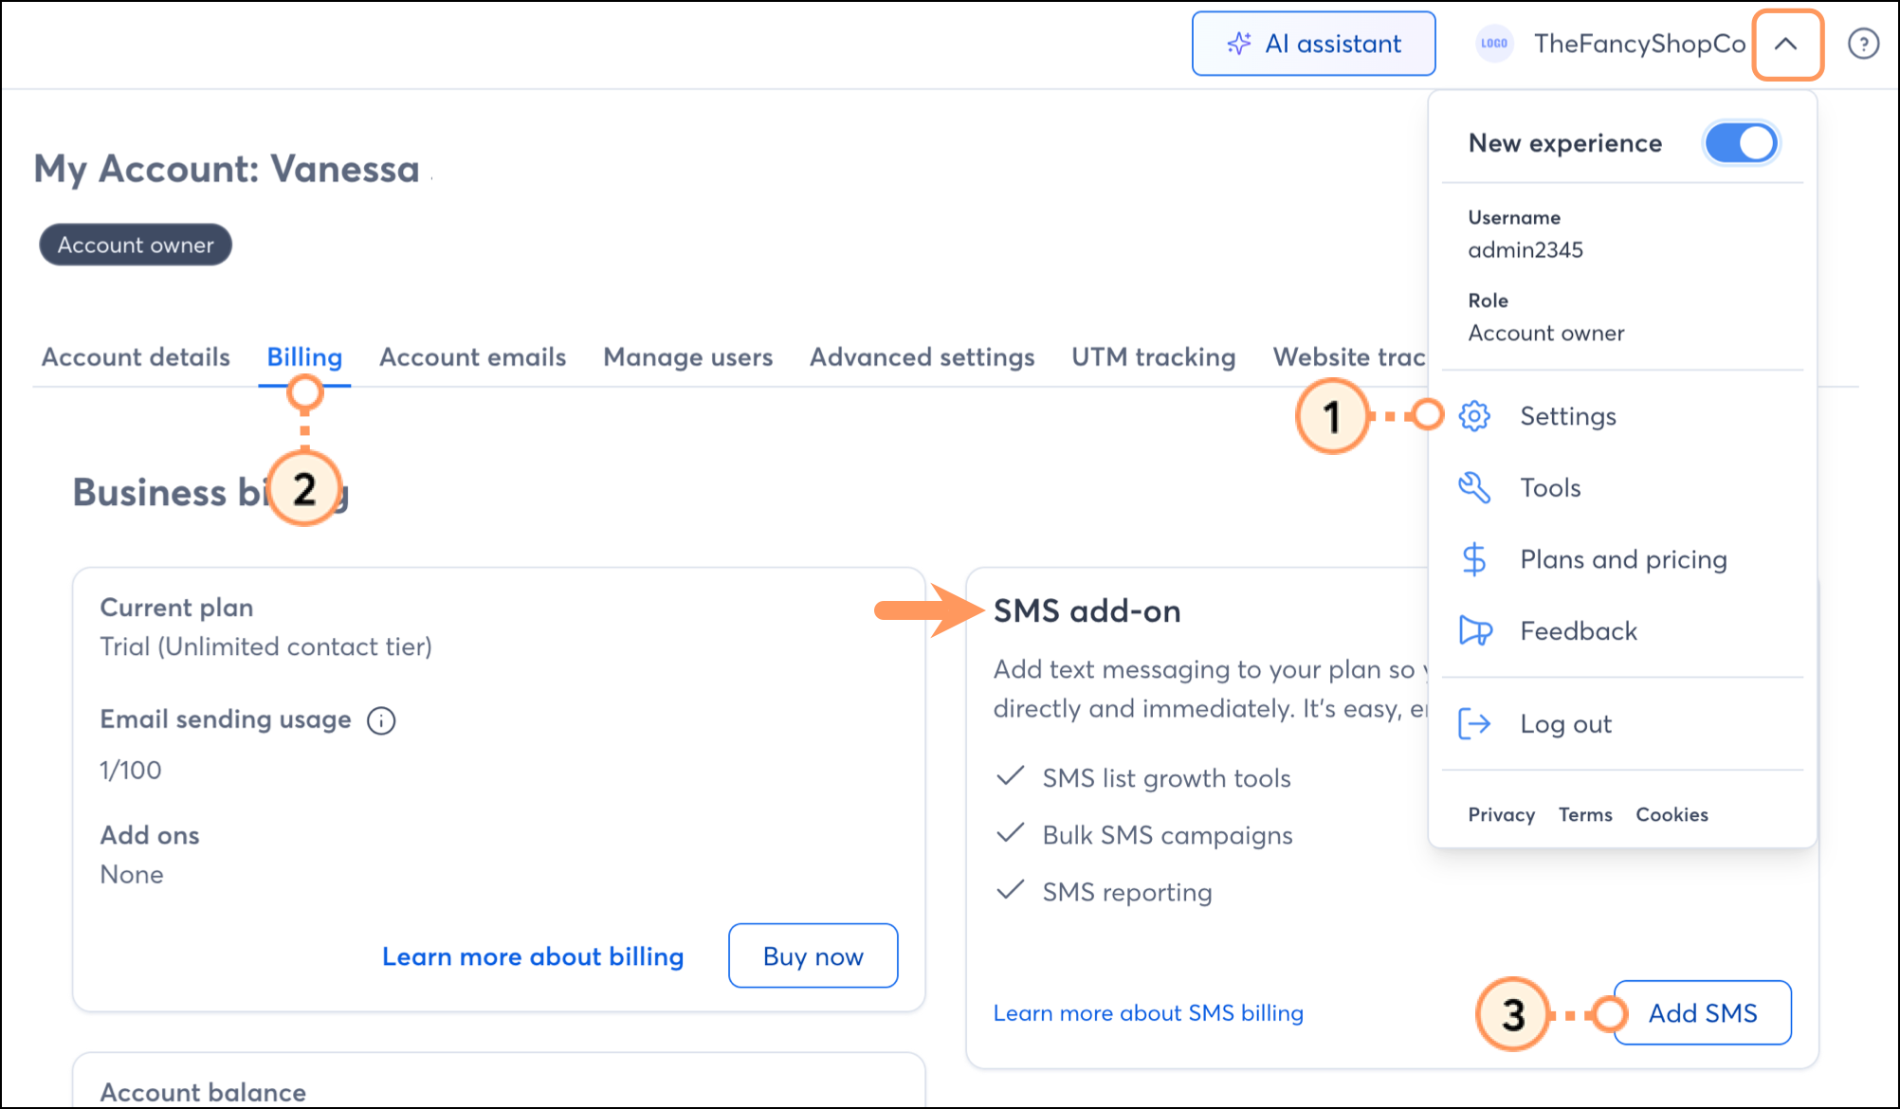The width and height of the screenshot is (1900, 1109).
Task: Switch to the Billing tab
Action: click(x=304, y=357)
